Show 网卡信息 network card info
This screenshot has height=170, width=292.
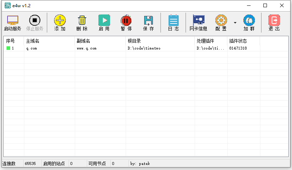pyautogui.click(x=198, y=23)
